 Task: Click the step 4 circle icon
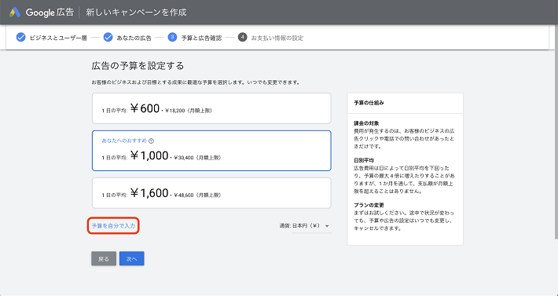click(x=242, y=38)
